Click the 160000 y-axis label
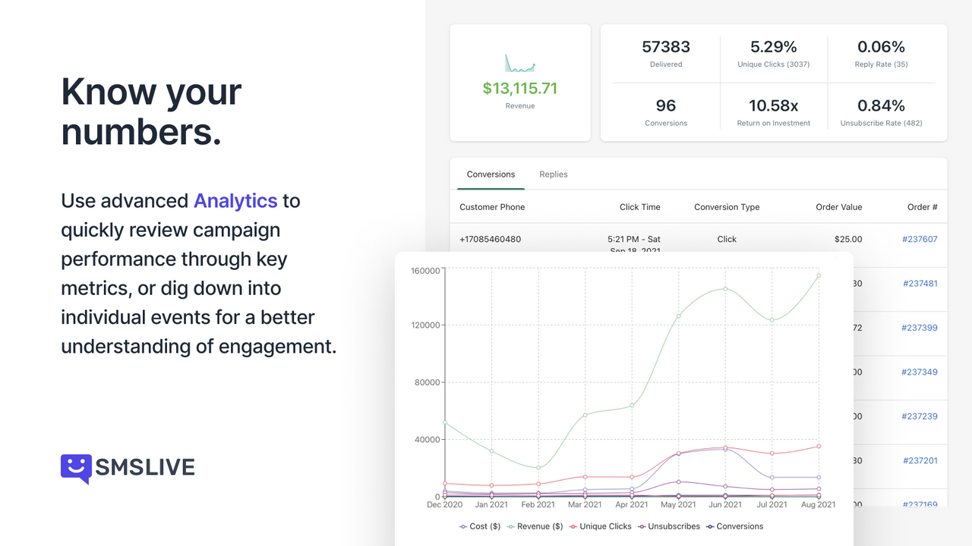 [x=425, y=271]
